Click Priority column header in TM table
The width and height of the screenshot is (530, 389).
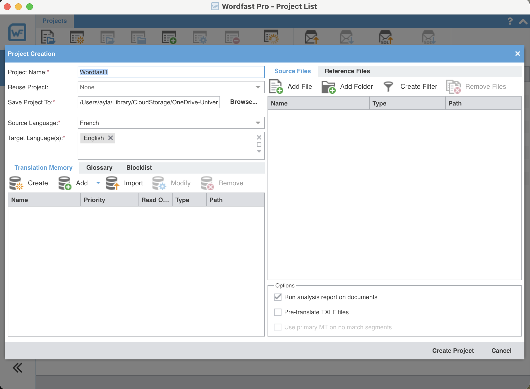(109, 200)
